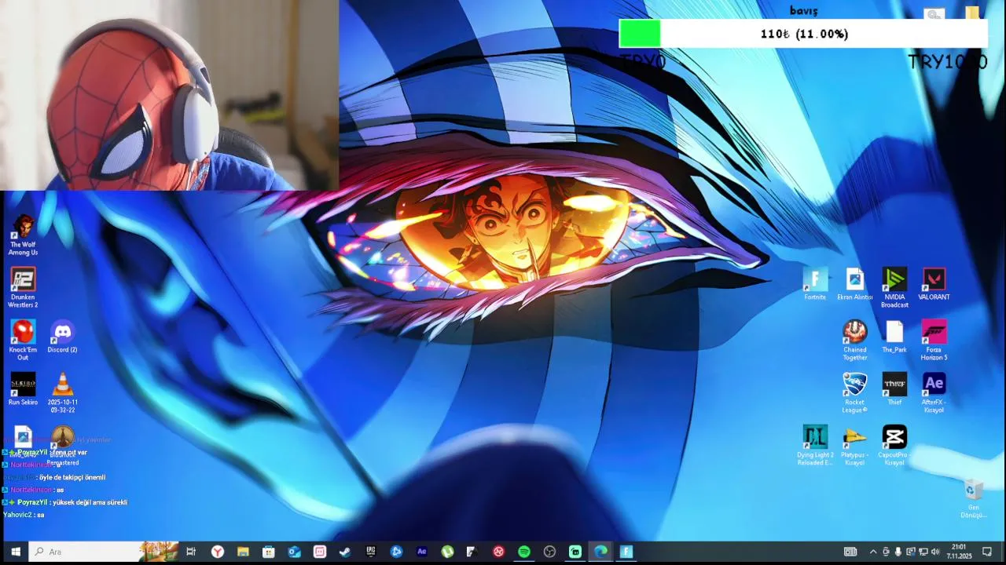Open the Run Sekiro desktop shortcut

(x=23, y=388)
